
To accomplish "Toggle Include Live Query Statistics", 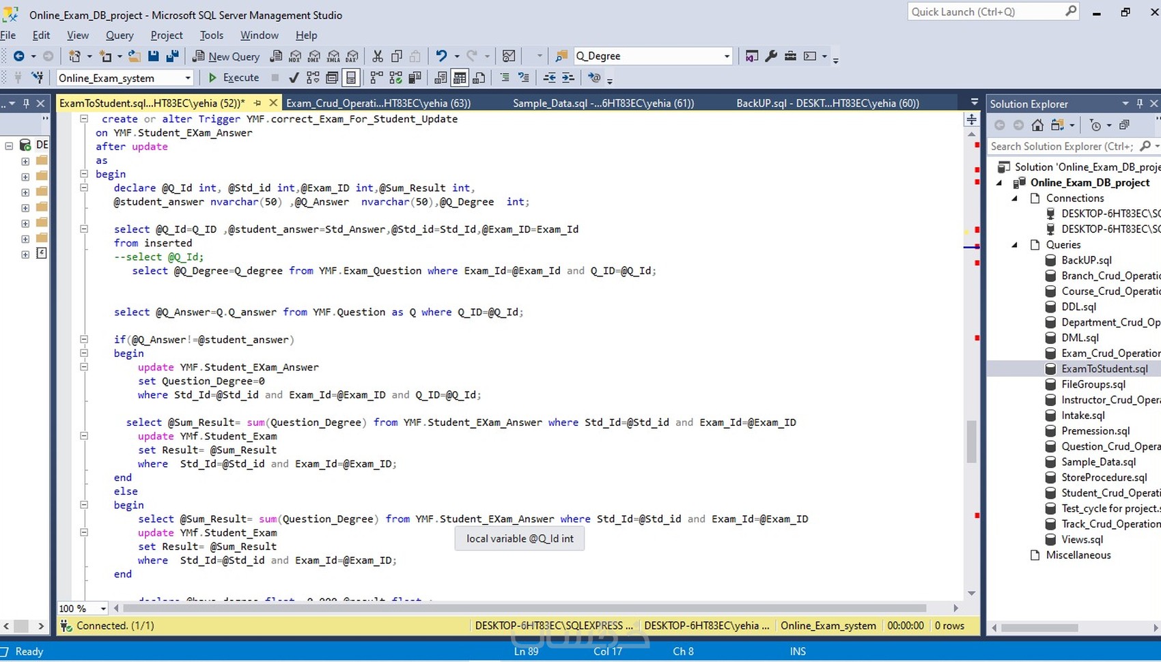I will 395,78.
